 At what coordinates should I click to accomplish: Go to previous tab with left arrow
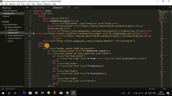pos(26,7)
